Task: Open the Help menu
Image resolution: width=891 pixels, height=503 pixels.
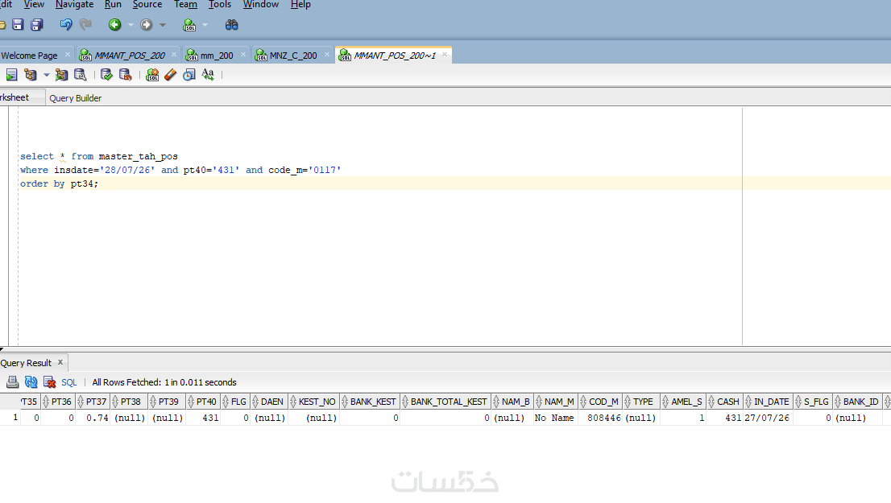Action: coord(300,5)
